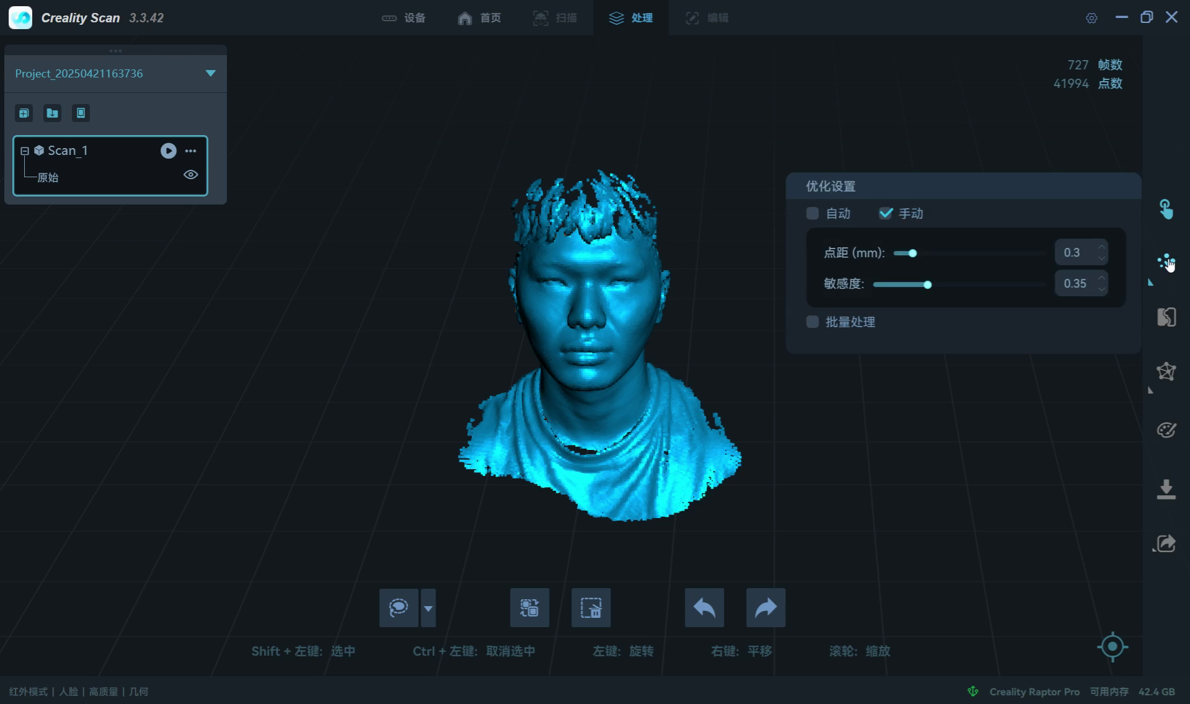Click the export download icon

tap(1166, 489)
